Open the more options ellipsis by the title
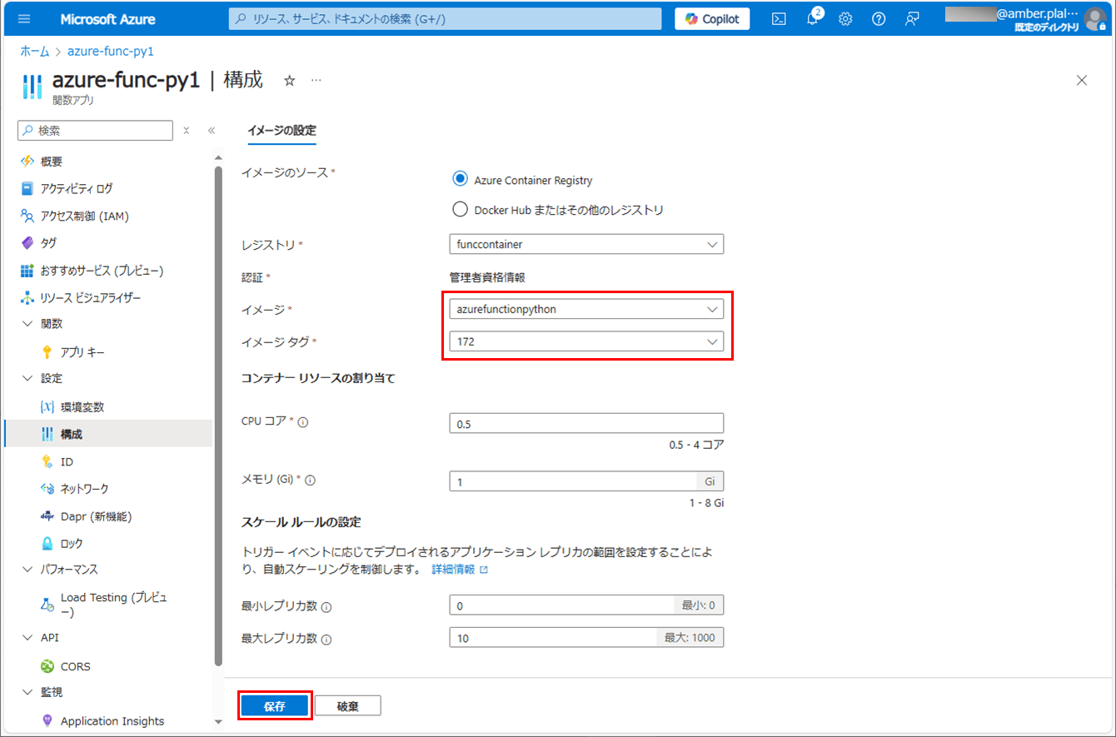The width and height of the screenshot is (1116, 737). point(316,81)
